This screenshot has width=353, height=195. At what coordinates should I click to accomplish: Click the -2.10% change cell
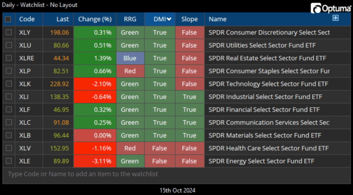(95, 84)
